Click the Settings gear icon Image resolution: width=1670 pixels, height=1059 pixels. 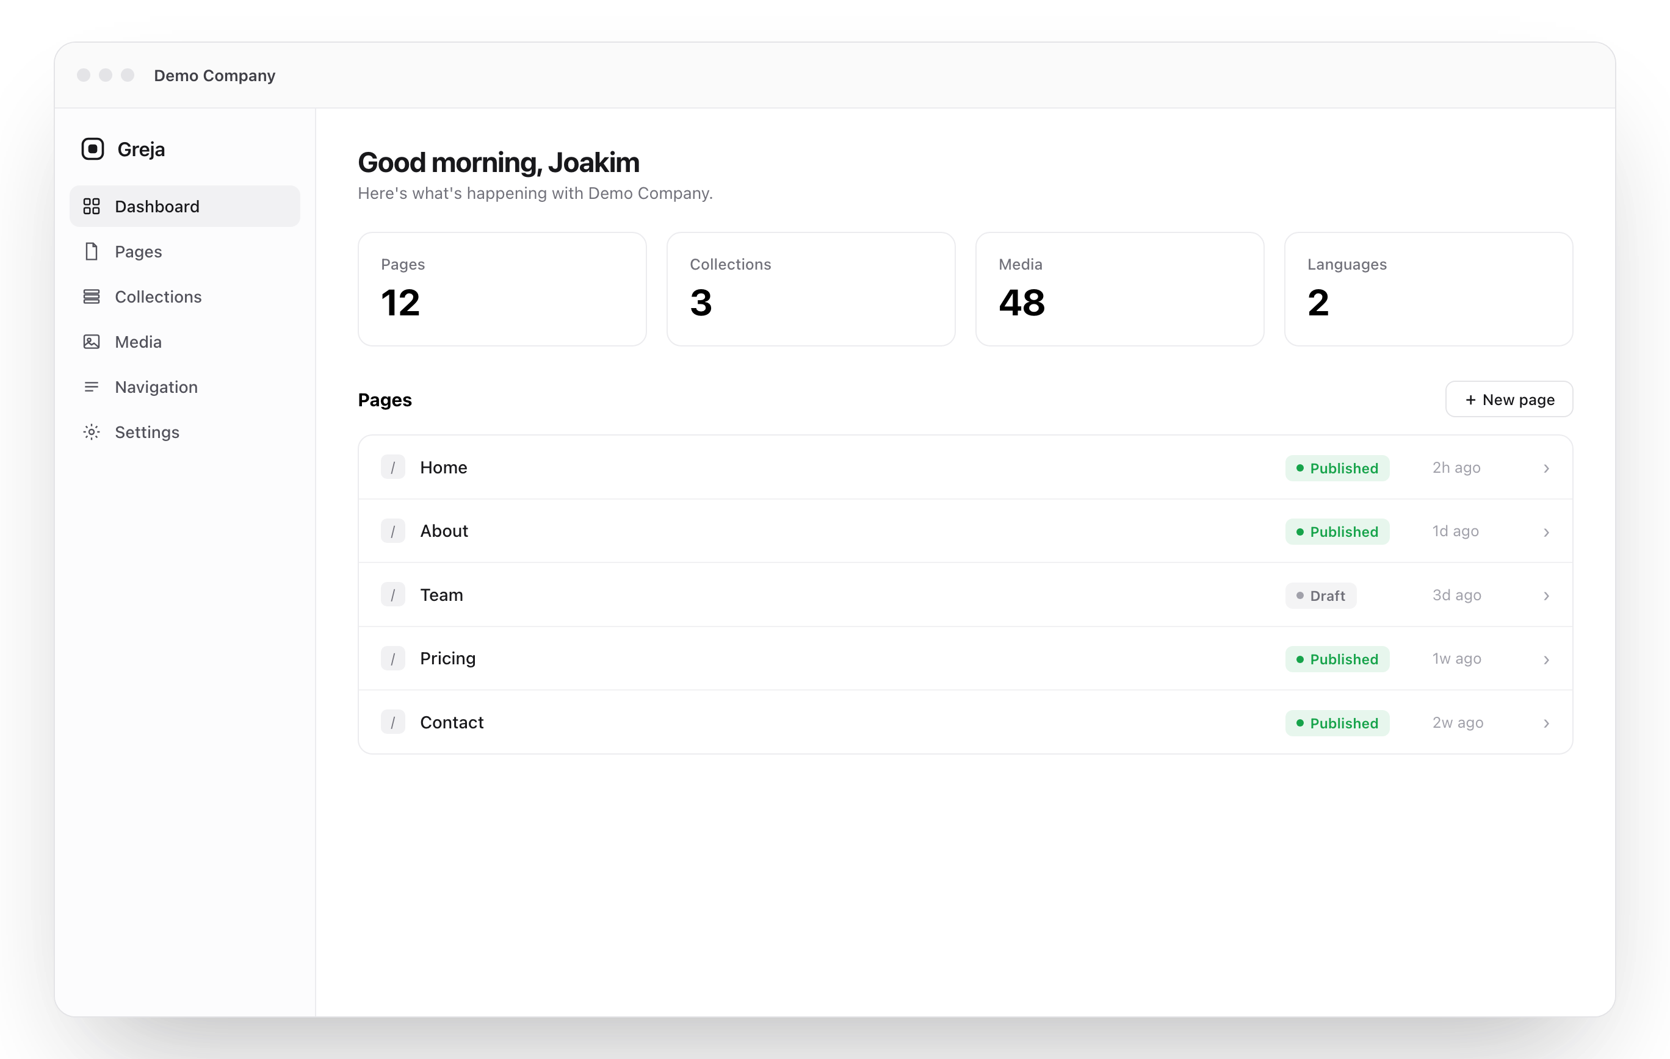click(x=92, y=432)
